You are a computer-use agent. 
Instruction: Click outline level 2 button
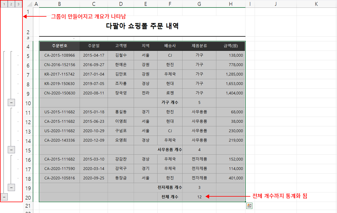click(x=11, y=4)
